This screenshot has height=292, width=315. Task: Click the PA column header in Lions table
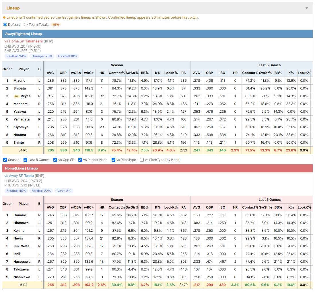[183, 207]
